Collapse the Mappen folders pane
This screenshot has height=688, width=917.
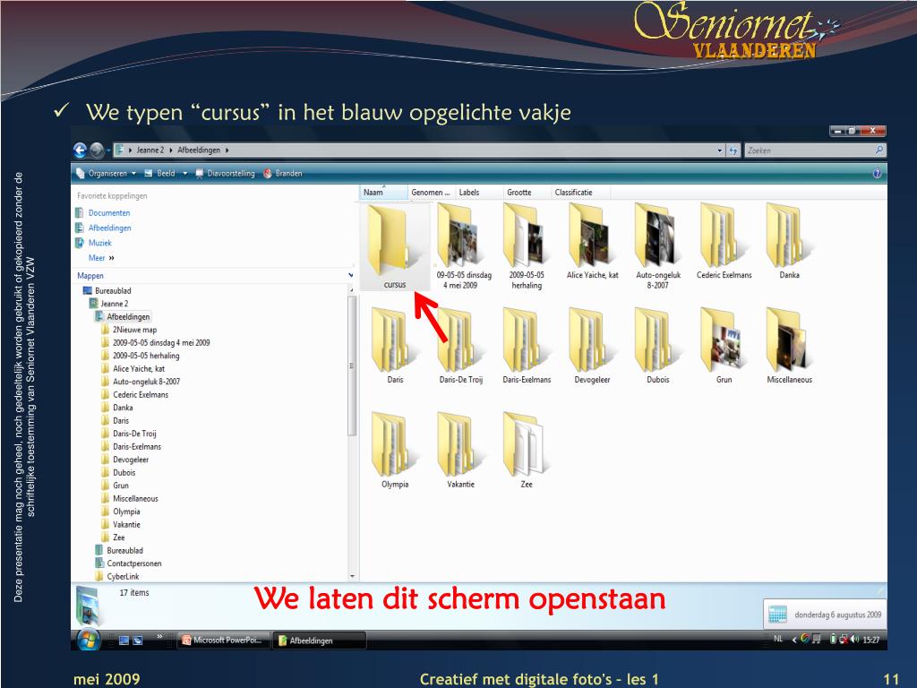[x=350, y=276]
